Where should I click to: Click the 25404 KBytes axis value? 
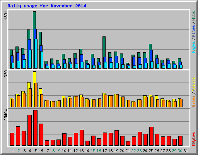pos(6,115)
